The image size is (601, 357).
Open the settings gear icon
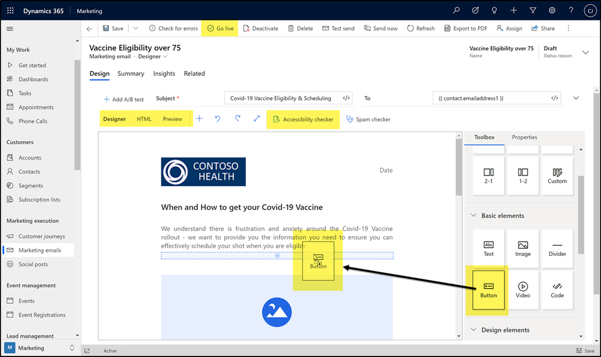click(552, 10)
